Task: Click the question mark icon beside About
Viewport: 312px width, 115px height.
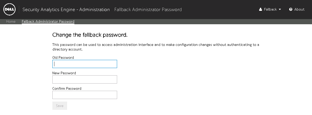Action: click(291, 10)
